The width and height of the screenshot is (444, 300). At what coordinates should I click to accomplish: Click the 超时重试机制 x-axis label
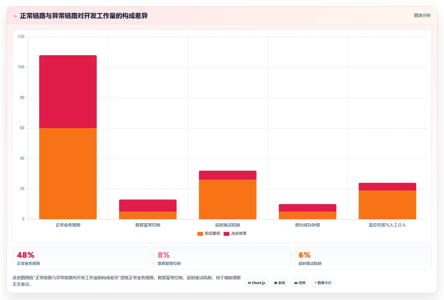[x=228, y=225]
